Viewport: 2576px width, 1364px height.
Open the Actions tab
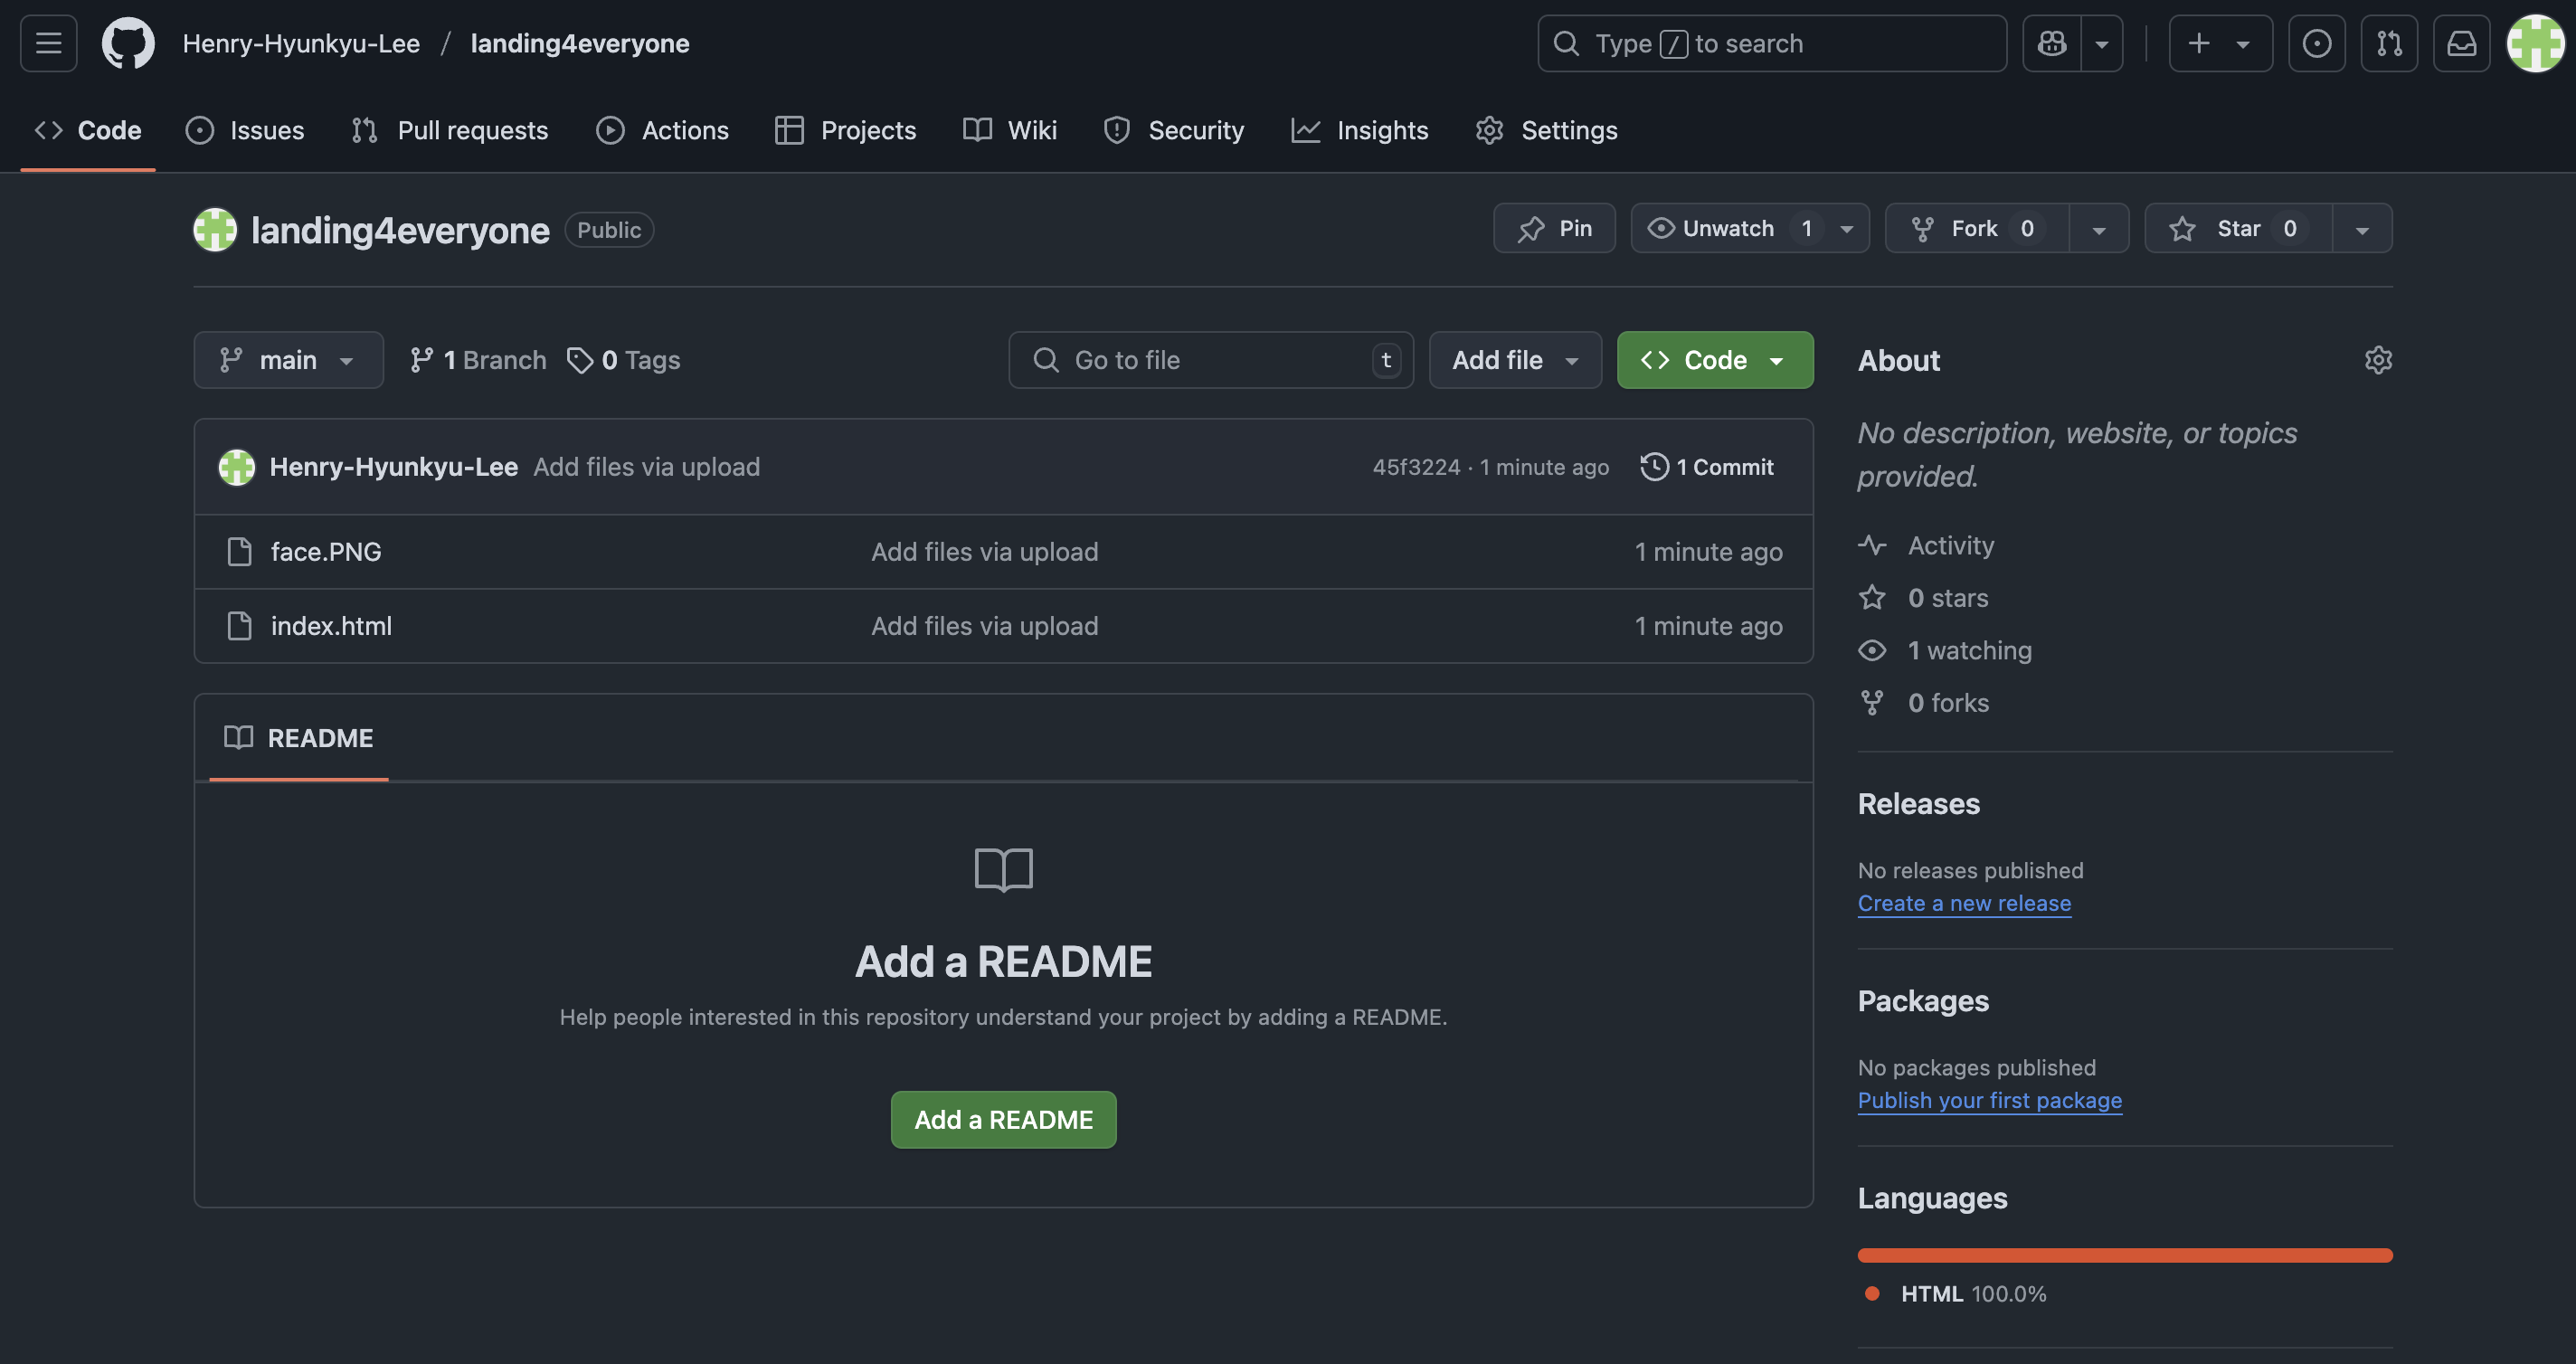coord(663,130)
